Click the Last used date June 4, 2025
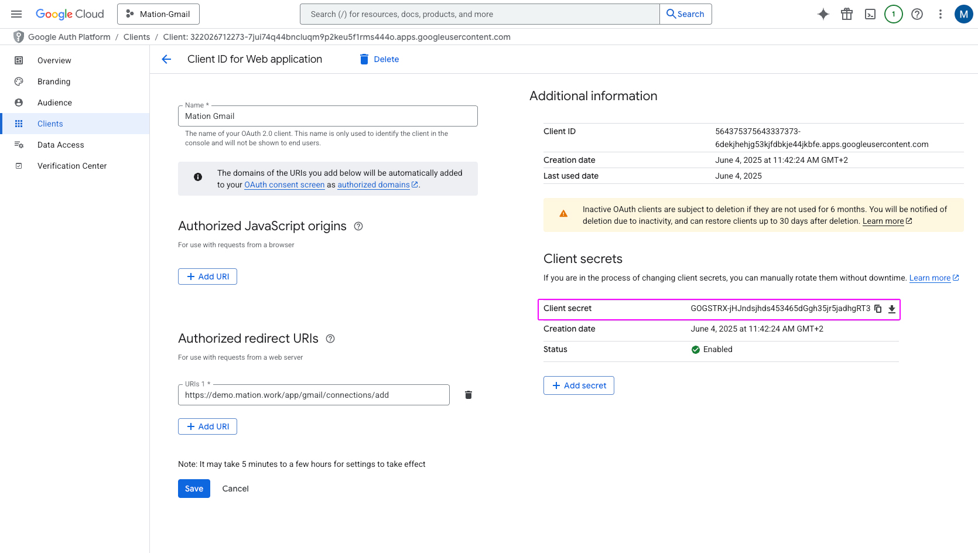The height and width of the screenshot is (553, 978). (x=738, y=176)
